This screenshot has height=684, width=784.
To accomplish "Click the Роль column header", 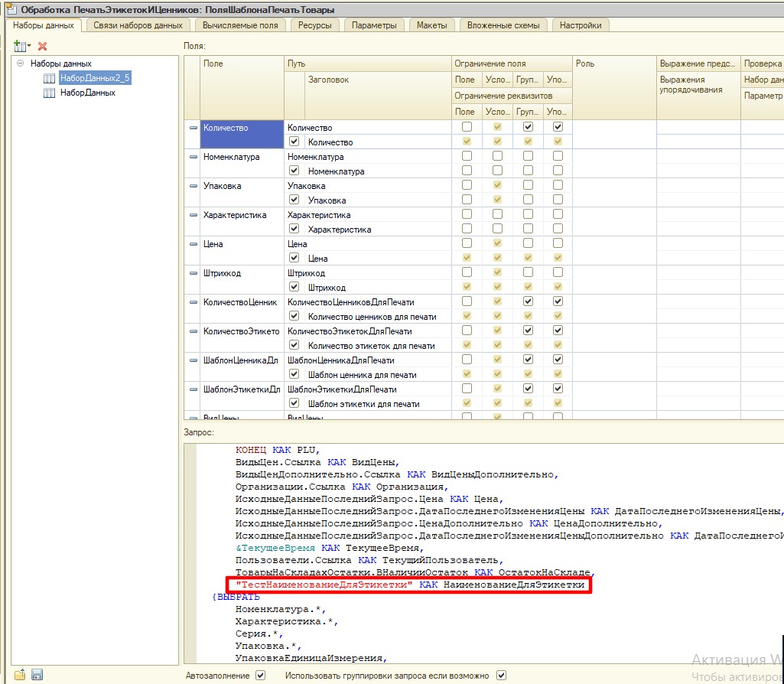I will pyautogui.click(x=585, y=64).
